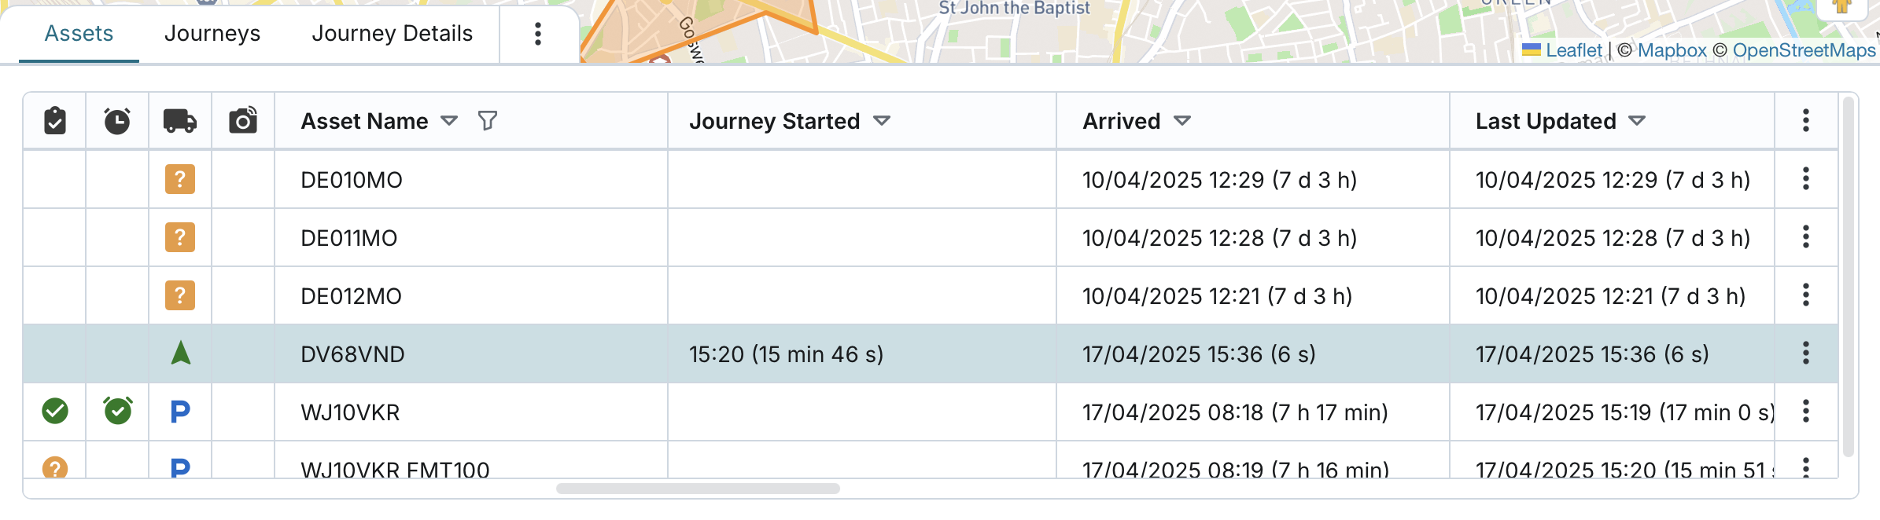Screen dimensions: 1880x520
Task: Click the alarm clock column header icon
Action: pyautogui.click(x=117, y=121)
